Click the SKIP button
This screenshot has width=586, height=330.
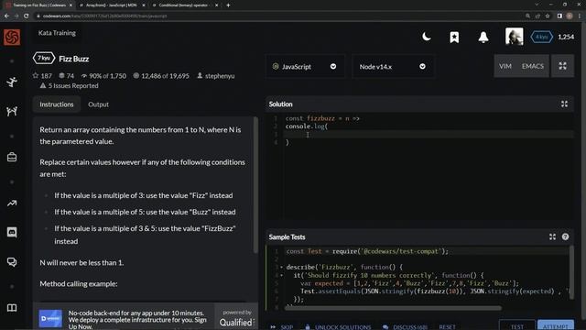click(x=282, y=326)
